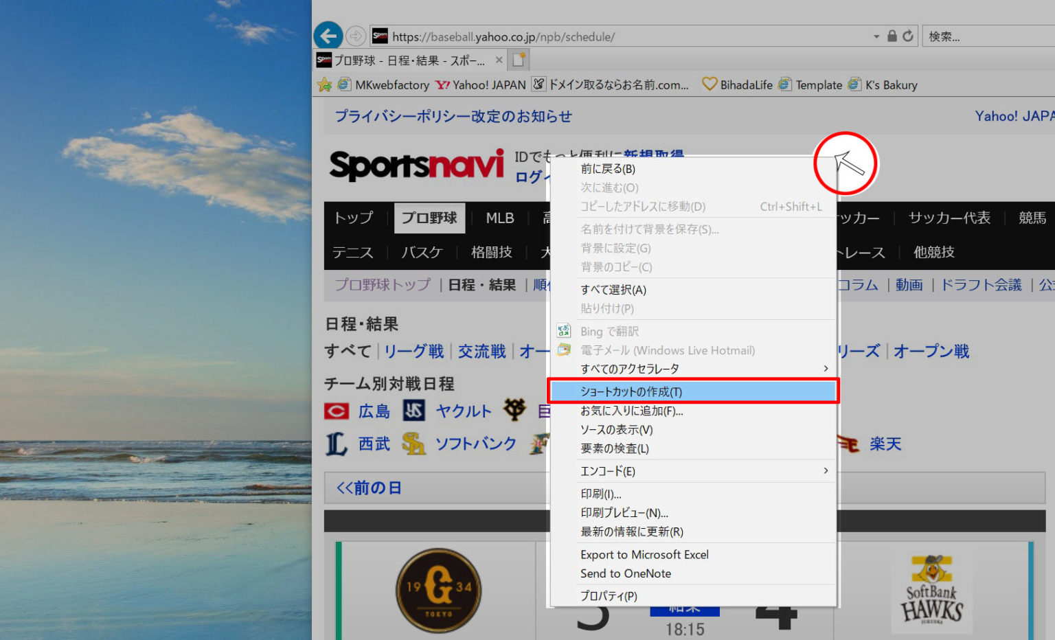
Task: Open the address bar history dropdown arrow
Action: (x=876, y=36)
